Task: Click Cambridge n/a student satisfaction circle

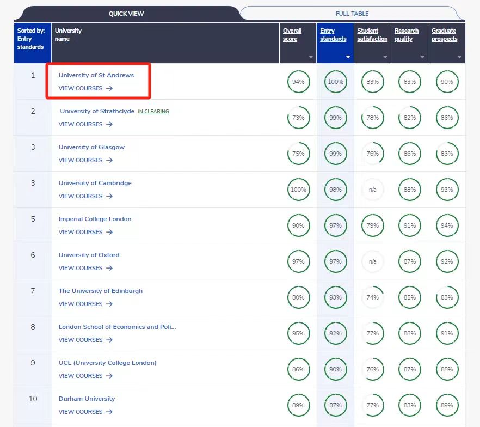Action: click(x=373, y=190)
